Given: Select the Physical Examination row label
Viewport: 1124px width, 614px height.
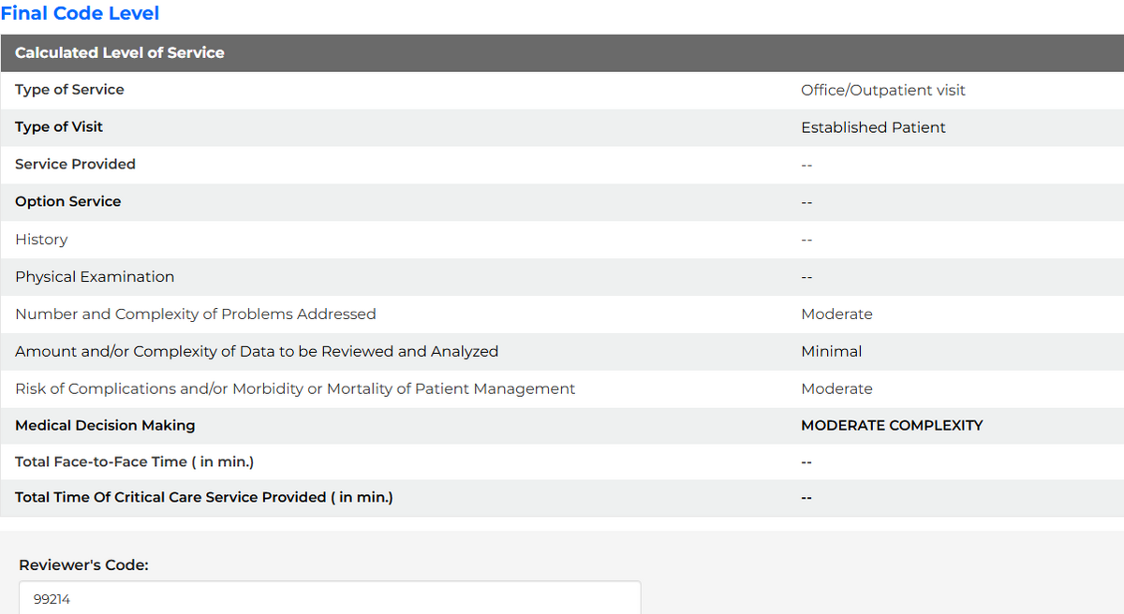Looking at the screenshot, I should (95, 277).
